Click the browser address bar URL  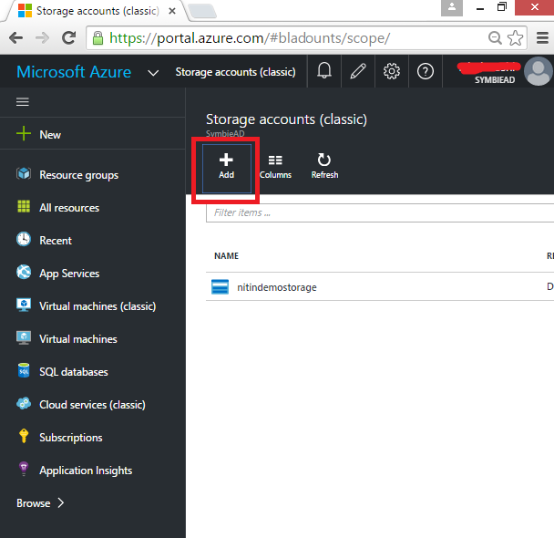point(250,38)
